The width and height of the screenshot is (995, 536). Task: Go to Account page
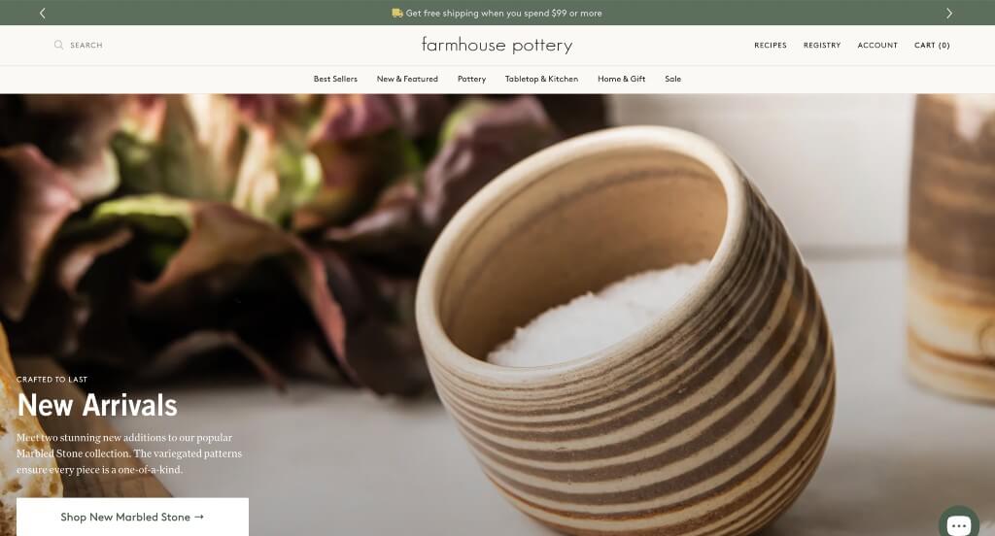click(x=877, y=45)
